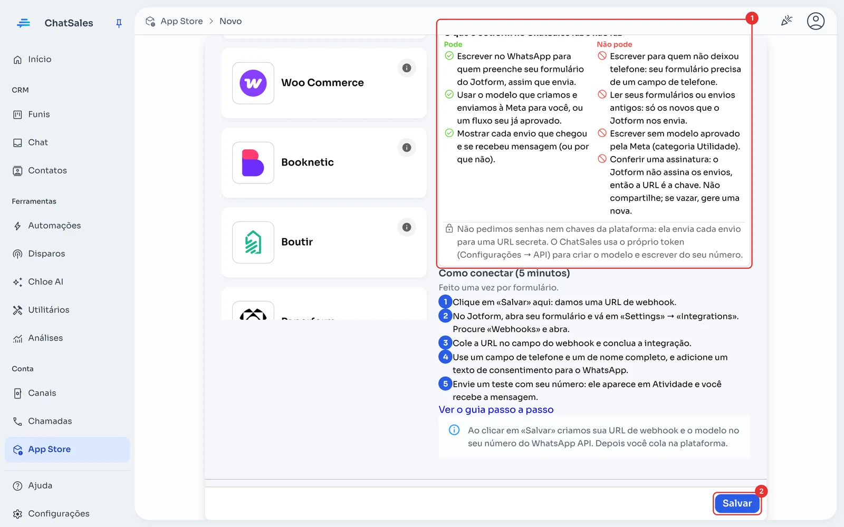Open the Chat page
This screenshot has width=844, height=527.
[68, 142]
